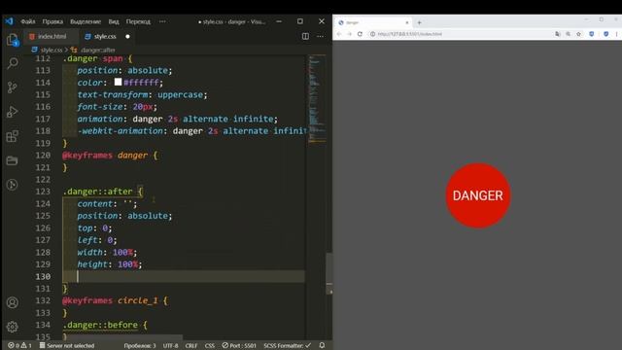Click SCSS Formatter status bar item
Image resolution: width=622 pixels, height=350 pixels.
tap(288, 346)
